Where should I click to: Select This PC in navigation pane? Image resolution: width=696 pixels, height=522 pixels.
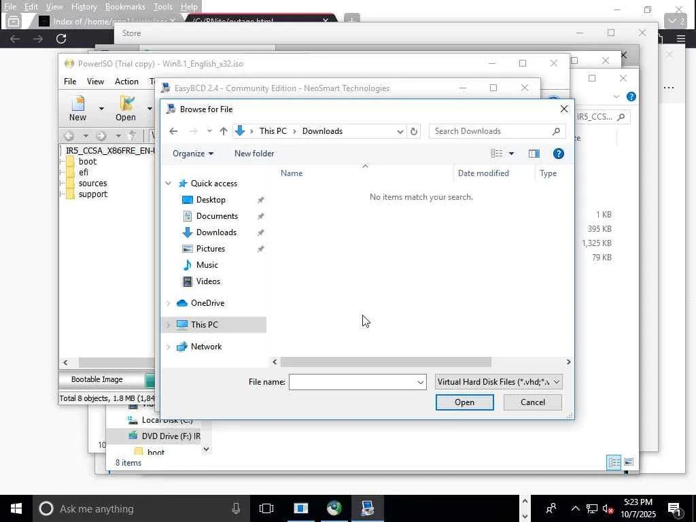[204, 325]
